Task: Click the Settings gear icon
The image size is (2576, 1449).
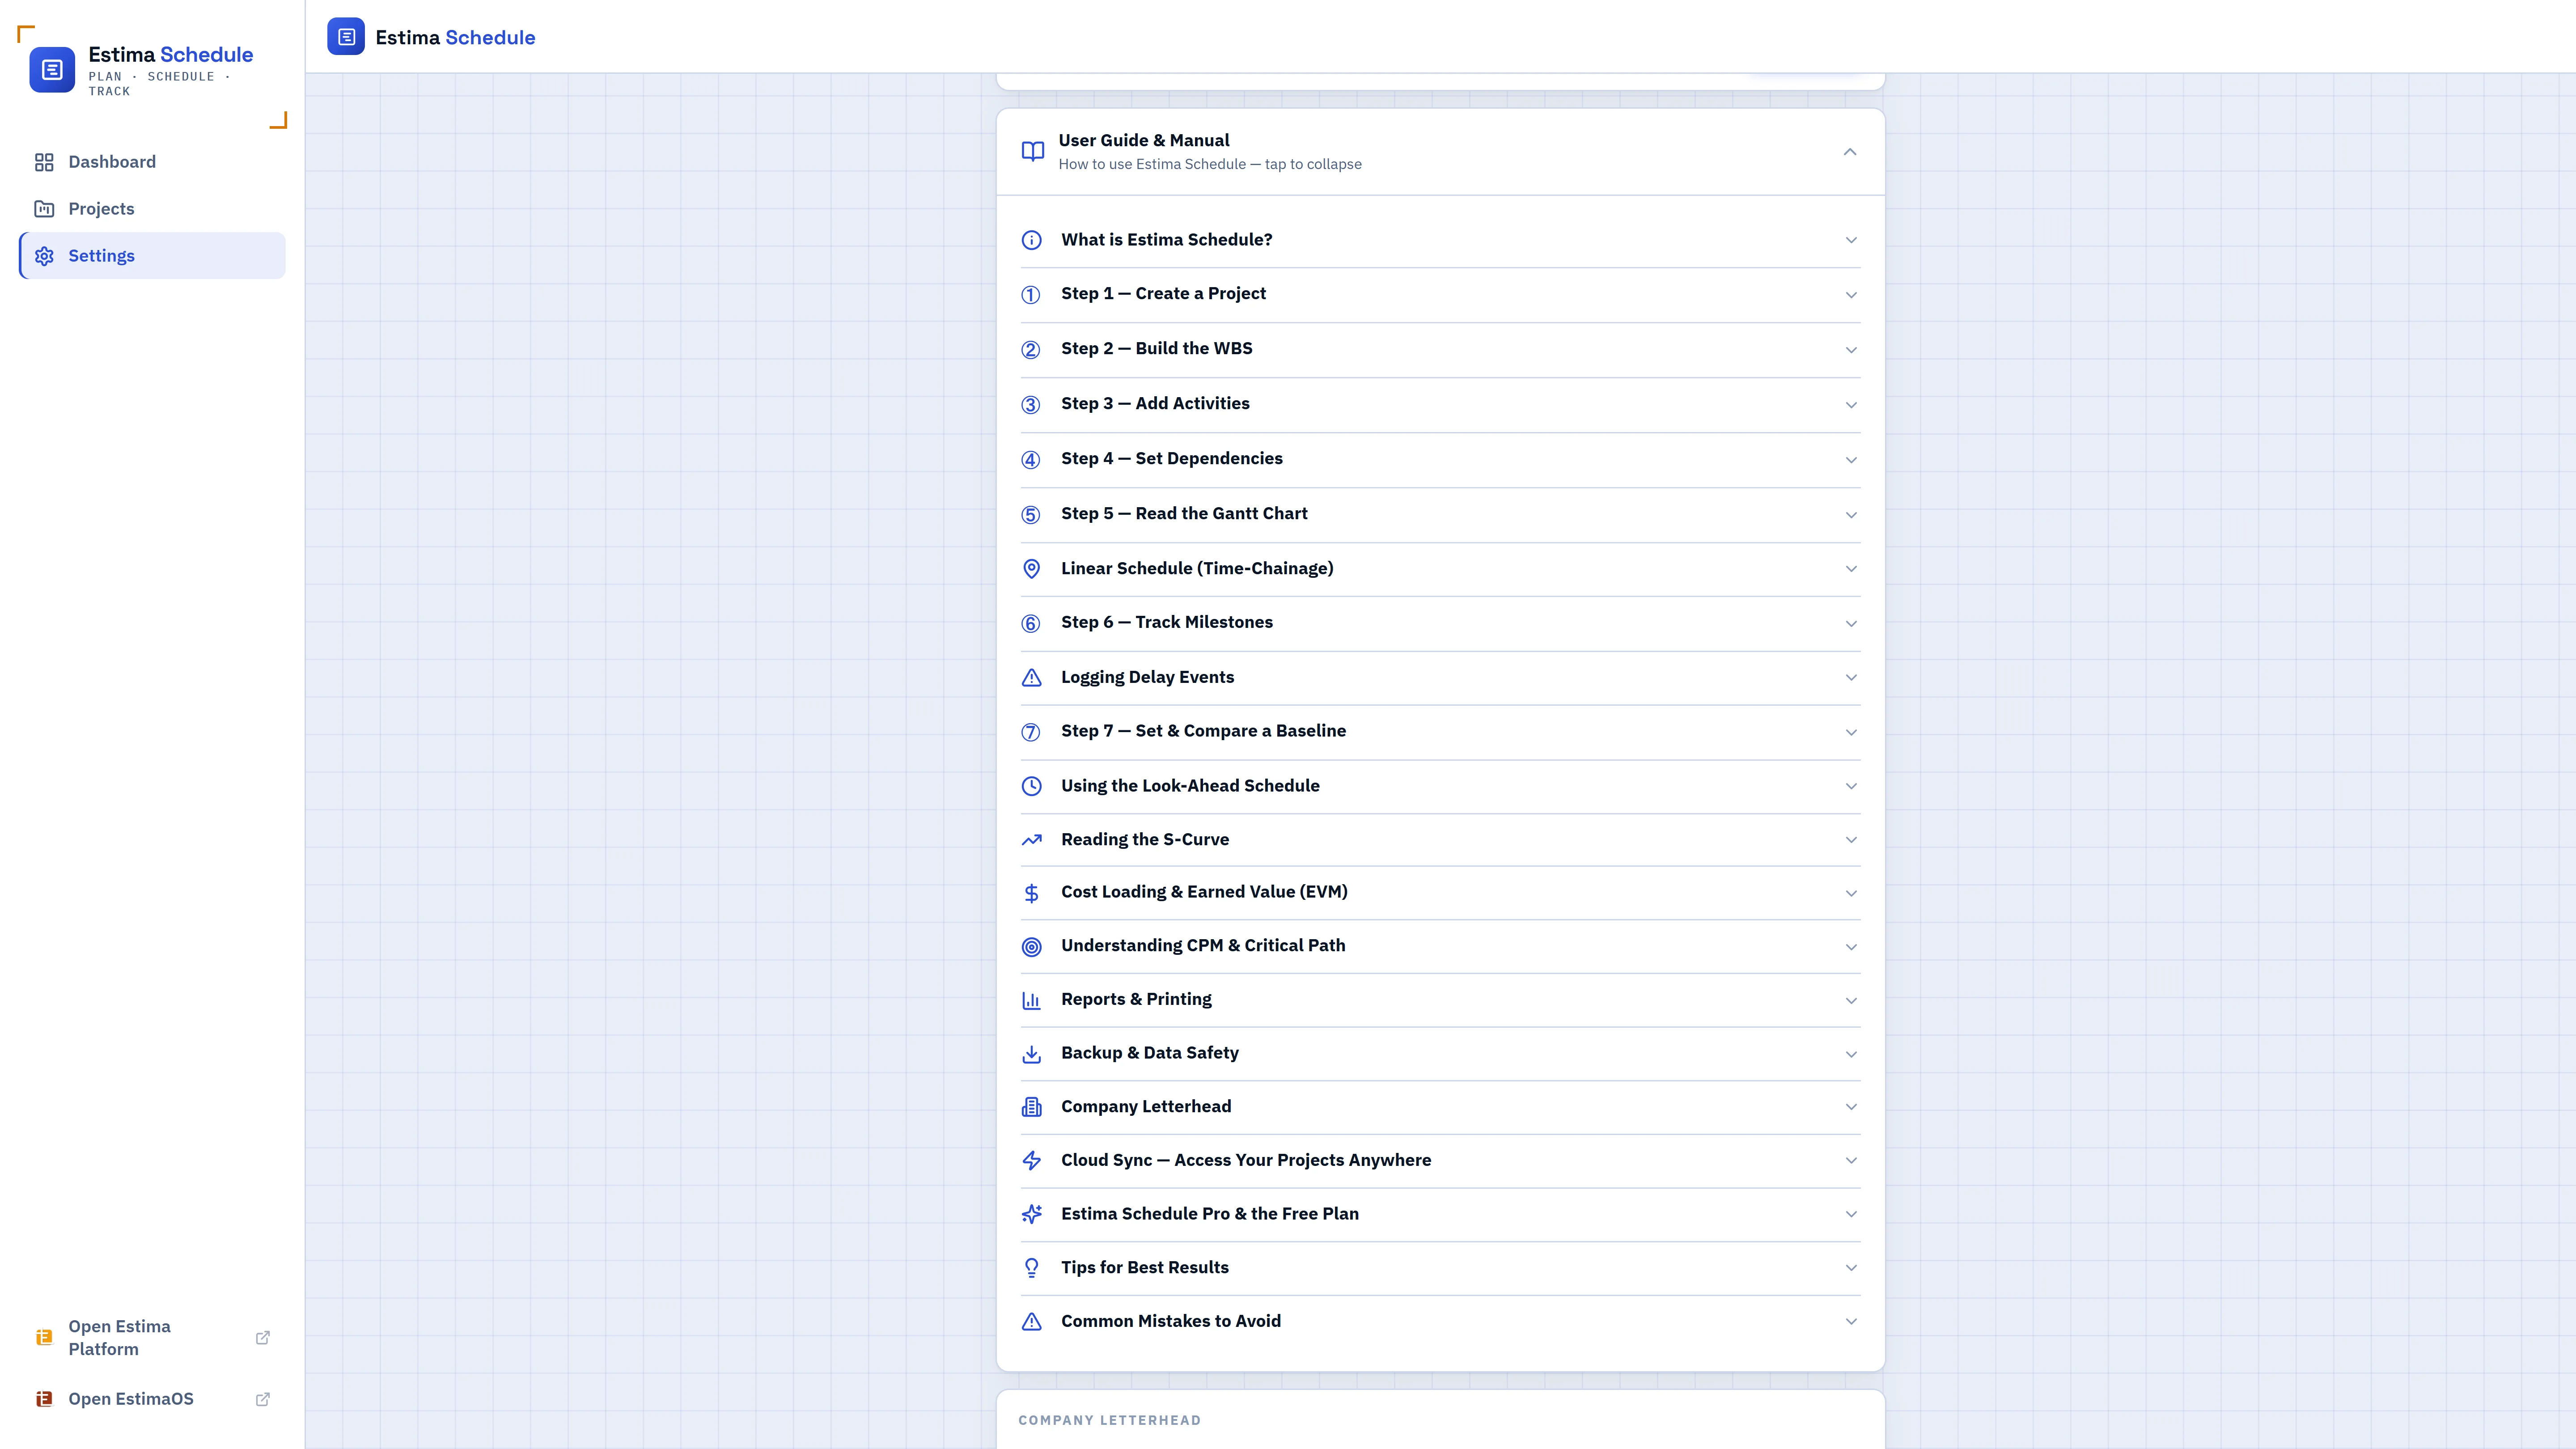Action: [x=44, y=256]
